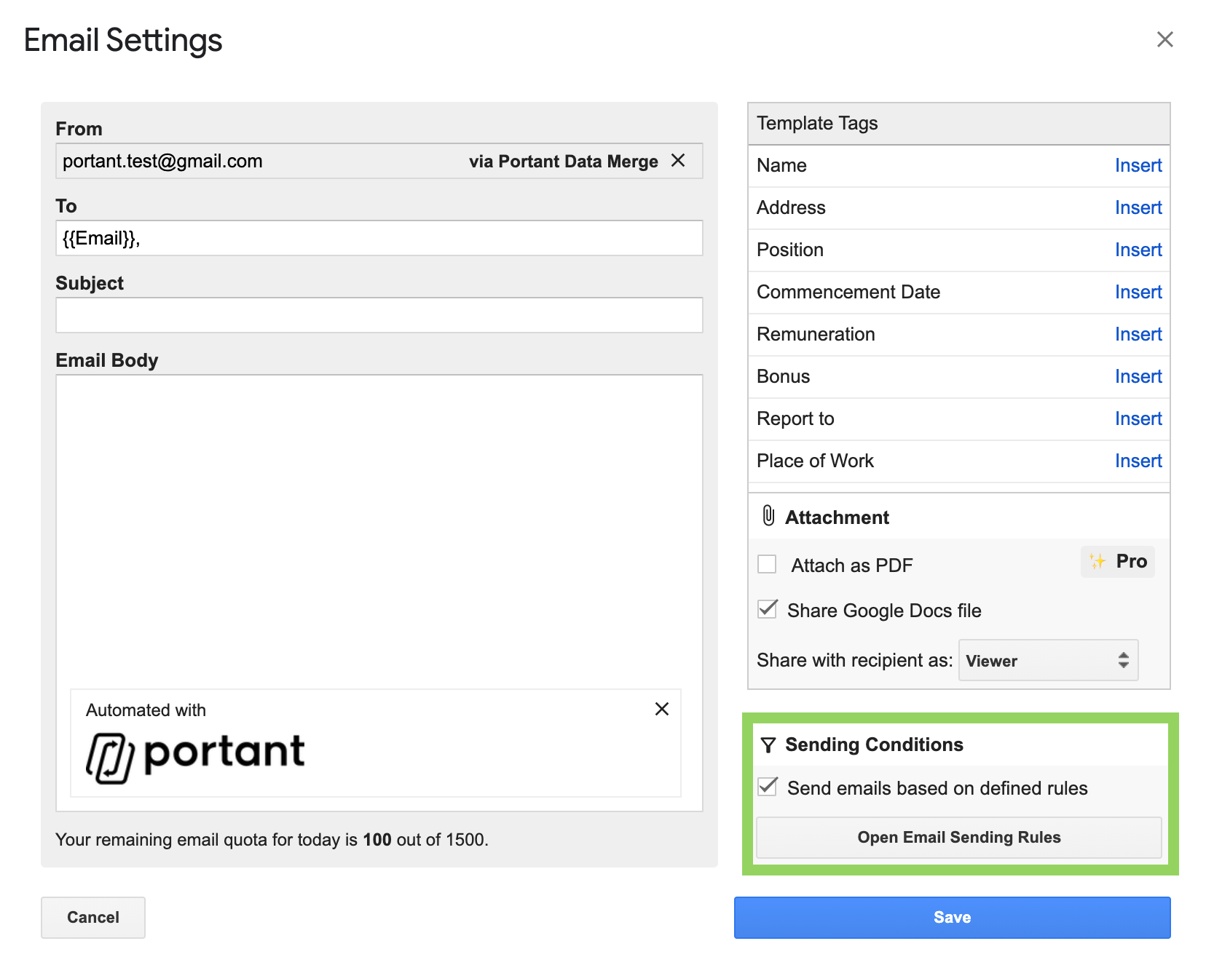Insert the Commencement Date tag
Image resolution: width=1206 pixels, height=965 pixels.
1138,292
